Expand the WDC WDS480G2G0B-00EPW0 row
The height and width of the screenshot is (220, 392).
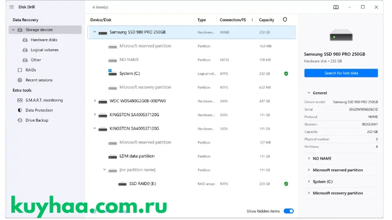tap(95, 101)
